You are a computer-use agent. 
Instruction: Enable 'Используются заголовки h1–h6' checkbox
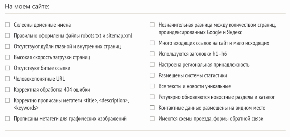152,54
